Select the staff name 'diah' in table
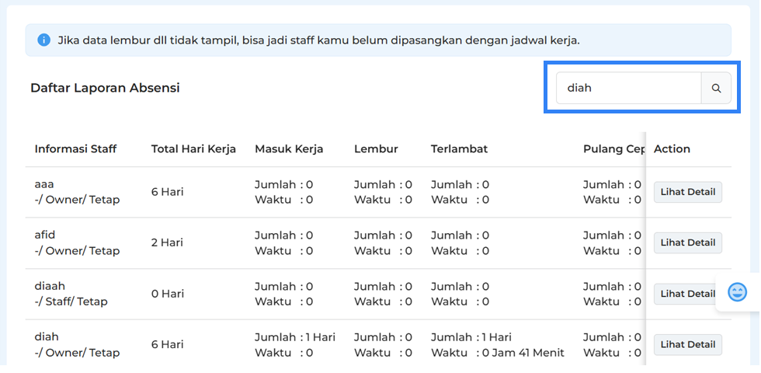 click(x=47, y=336)
